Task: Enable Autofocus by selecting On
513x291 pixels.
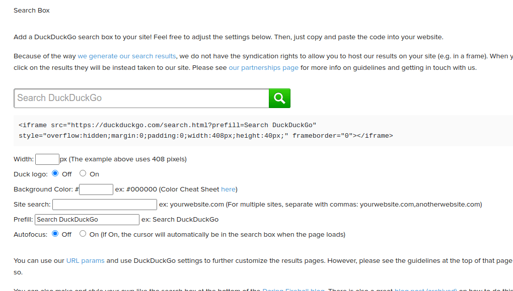Action: 82,233
